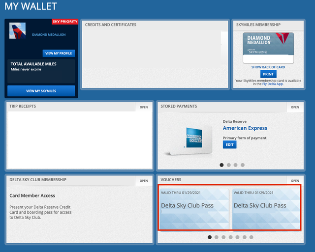Click SHOW BACK OF CARD link
The height and width of the screenshot is (252, 315).
268,67
